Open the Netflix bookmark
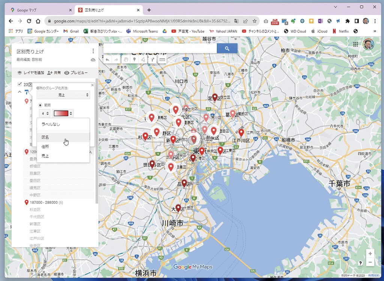Screen dimensions: 384x281 coord(340,31)
